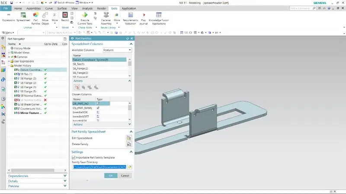The width and height of the screenshot is (346, 194).
Task: Click Play Journal icon
Action: pyautogui.click(x=144, y=18)
